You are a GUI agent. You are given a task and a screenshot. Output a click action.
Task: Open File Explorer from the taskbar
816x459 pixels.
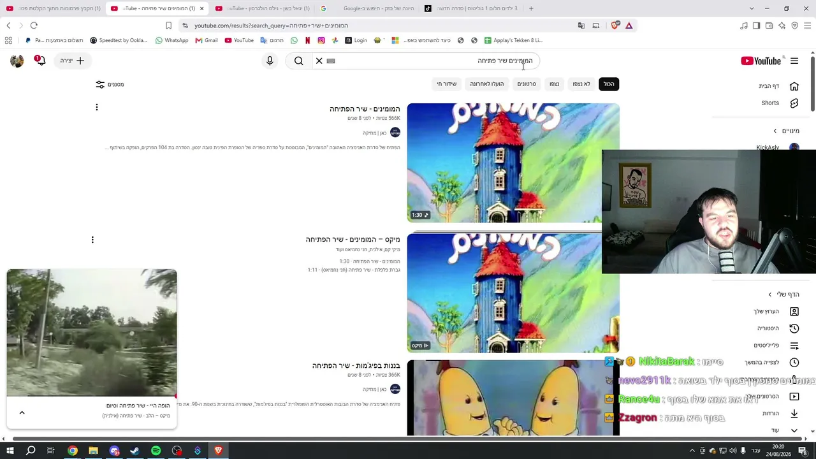point(93,451)
